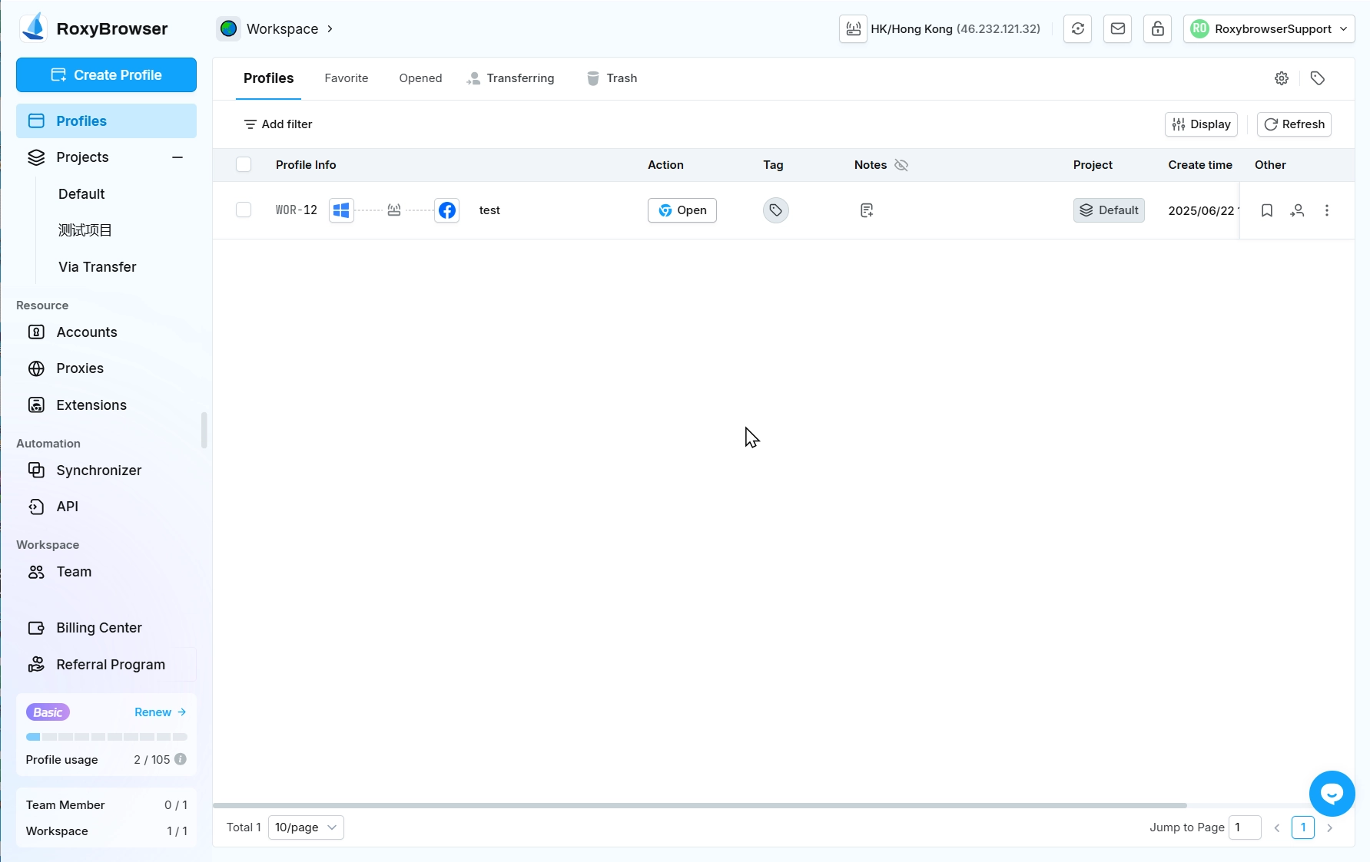Switch to the Favorite tab
The image size is (1370, 862).
[x=346, y=78]
